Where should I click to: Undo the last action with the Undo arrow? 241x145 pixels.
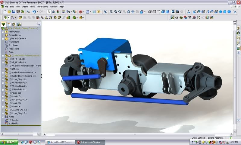pyautogui.click(x=34, y=12)
